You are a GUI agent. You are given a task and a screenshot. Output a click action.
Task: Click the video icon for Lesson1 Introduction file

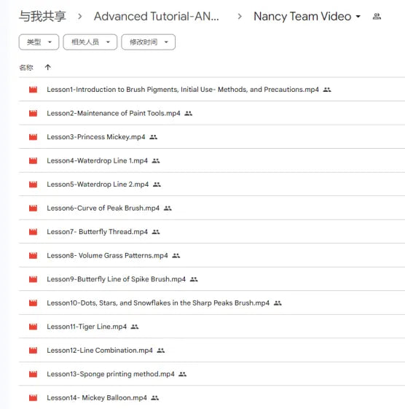click(33, 90)
